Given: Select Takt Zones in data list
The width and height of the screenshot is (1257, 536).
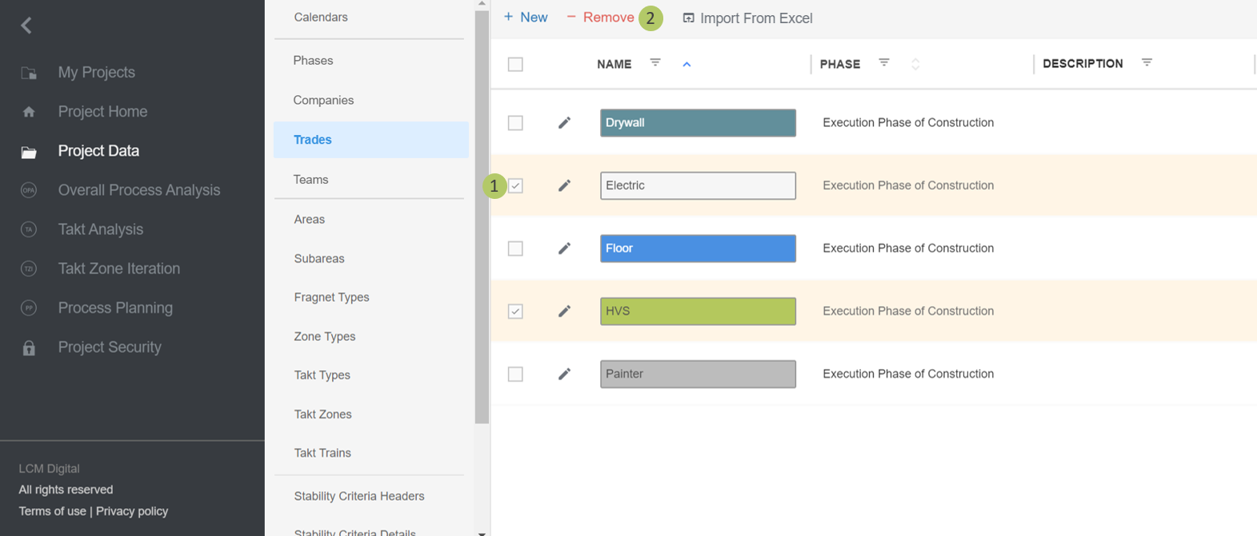Looking at the screenshot, I should click(322, 414).
